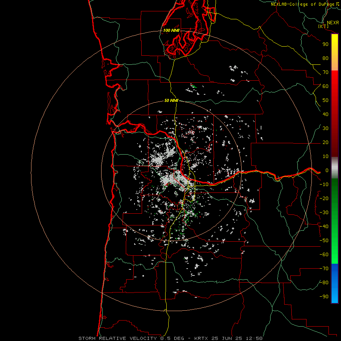Click the red segment of velocity color bar
341x341 pixels.
tap(335, 114)
